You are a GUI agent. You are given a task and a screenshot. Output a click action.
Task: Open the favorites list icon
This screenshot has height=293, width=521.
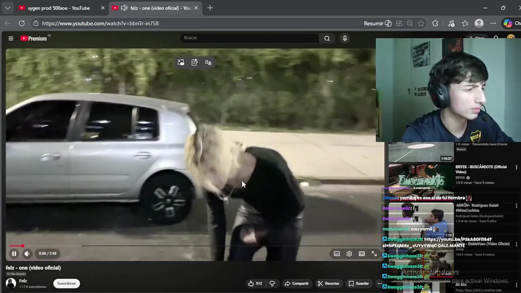coord(465,24)
